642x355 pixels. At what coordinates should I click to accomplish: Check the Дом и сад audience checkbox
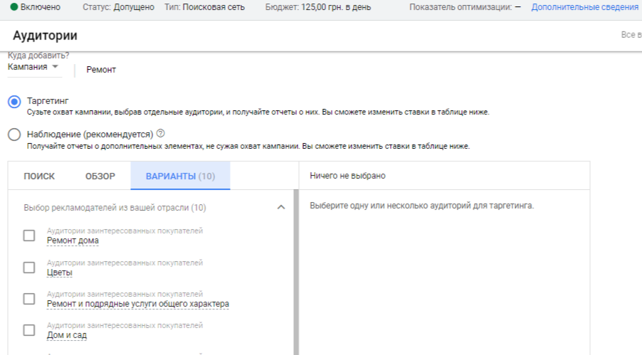[x=29, y=330]
